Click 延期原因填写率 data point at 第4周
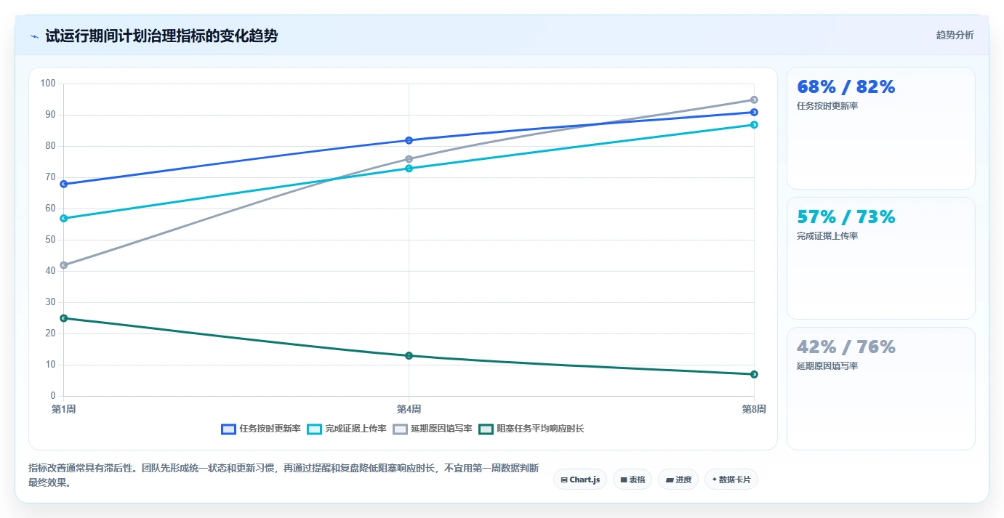This screenshot has width=1004, height=518. [x=409, y=159]
